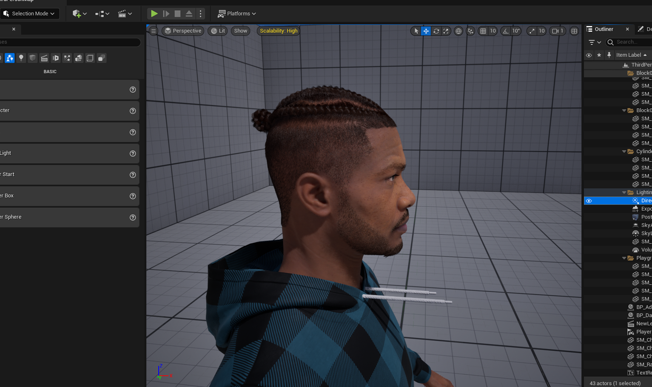The width and height of the screenshot is (652, 387).
Task: Activate the Rotate gizmo tool
Action: [436, 31]
